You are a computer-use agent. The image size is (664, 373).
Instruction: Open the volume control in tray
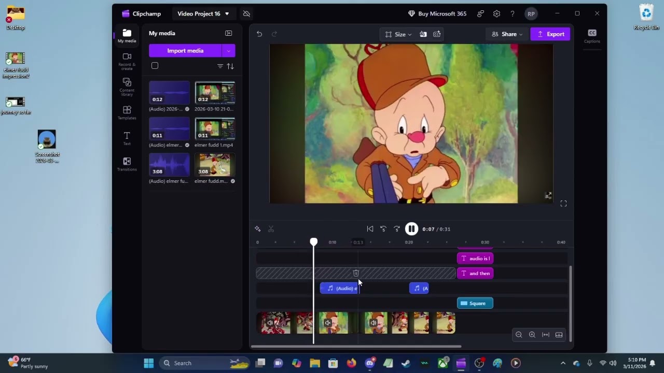click(x=613, y=363)
